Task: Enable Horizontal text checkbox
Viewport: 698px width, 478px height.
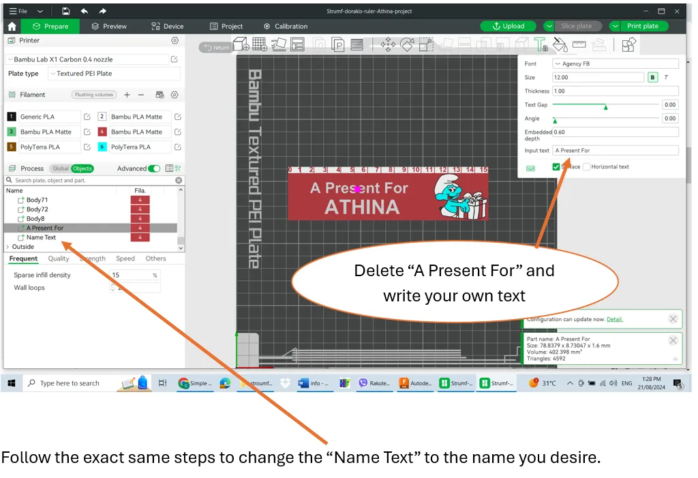Action: 587,166
